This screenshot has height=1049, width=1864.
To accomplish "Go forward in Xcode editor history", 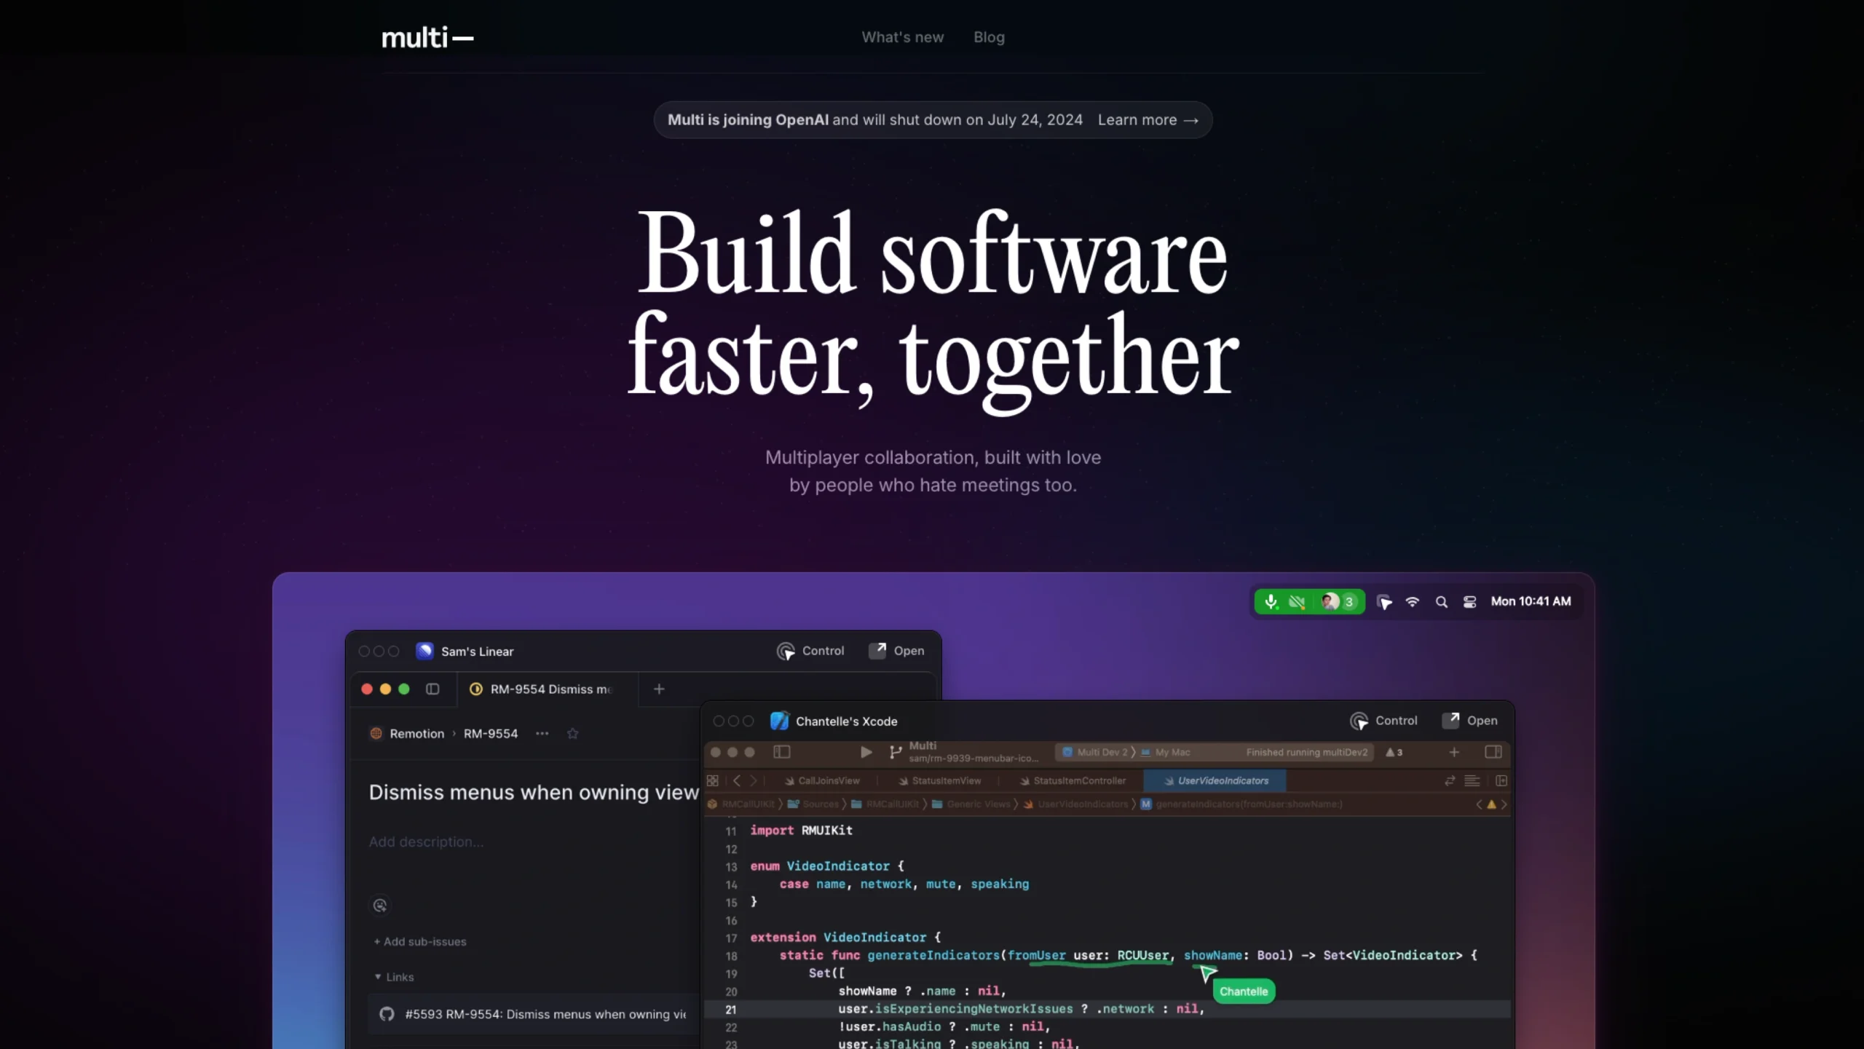I will tap(754, 780).
